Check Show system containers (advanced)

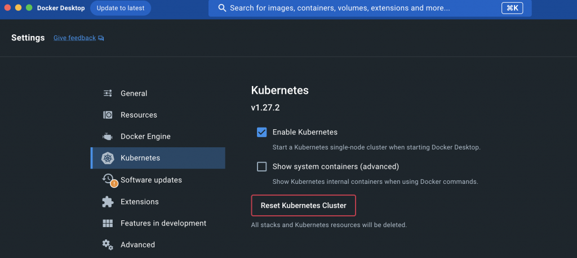(261, 166)
